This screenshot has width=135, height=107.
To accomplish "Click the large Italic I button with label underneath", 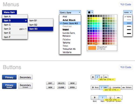I will (103, 98).
